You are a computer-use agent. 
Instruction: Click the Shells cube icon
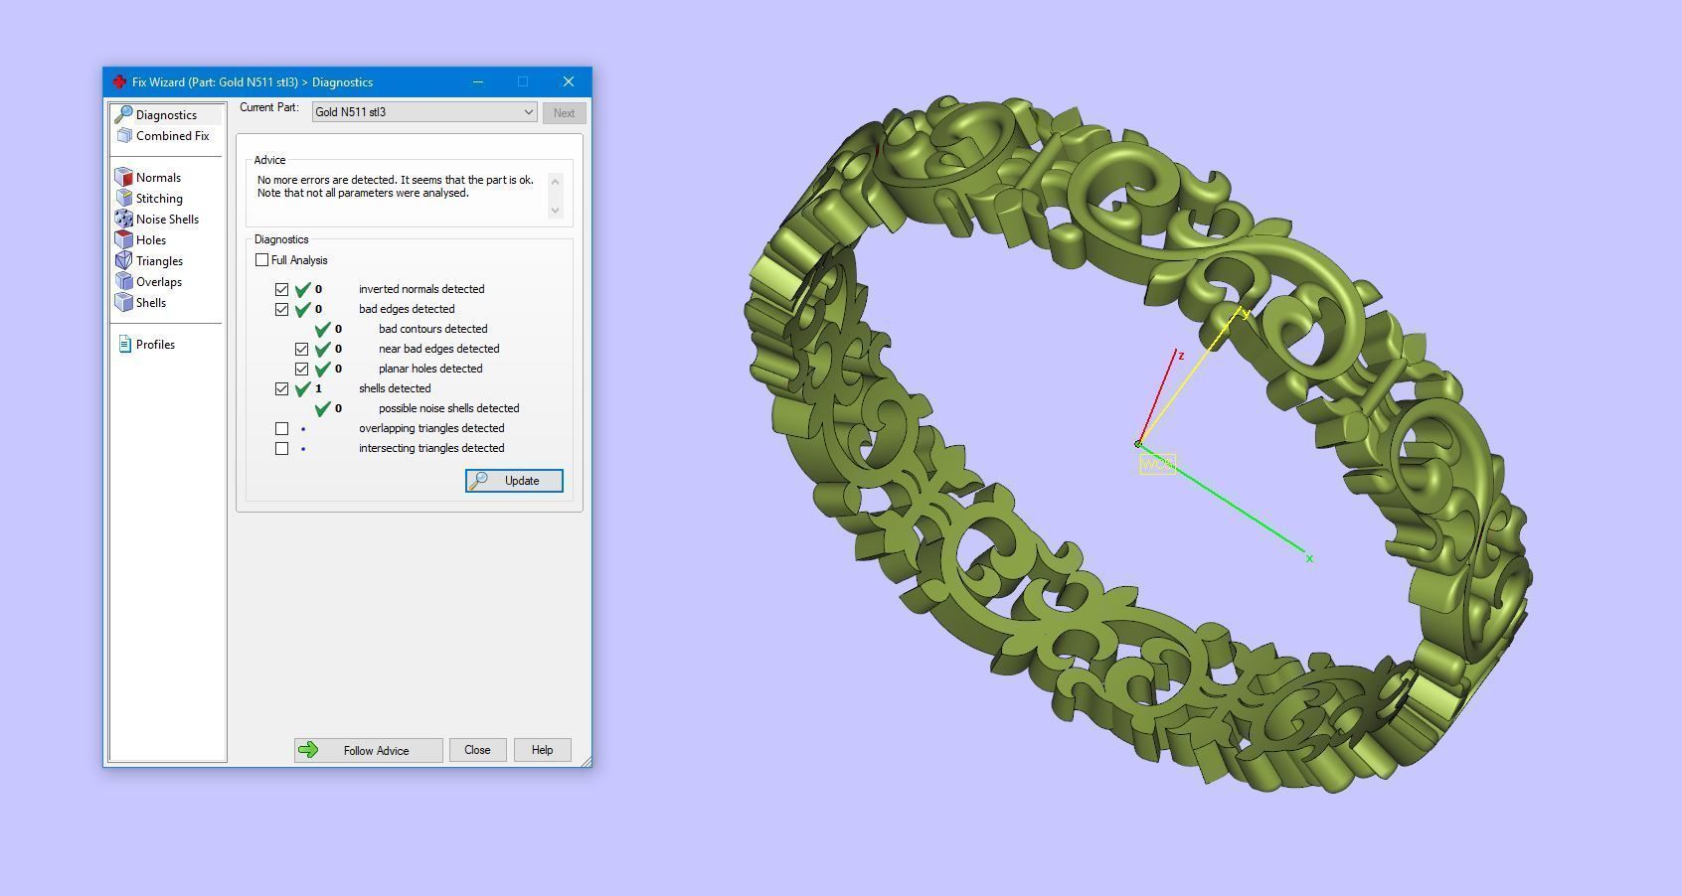tap(123, 302)
